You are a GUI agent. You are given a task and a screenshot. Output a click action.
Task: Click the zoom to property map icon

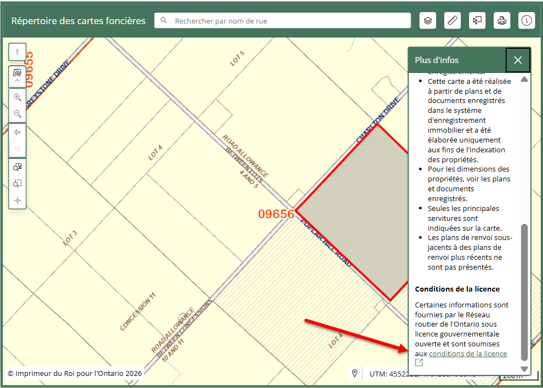click(18, 72)
